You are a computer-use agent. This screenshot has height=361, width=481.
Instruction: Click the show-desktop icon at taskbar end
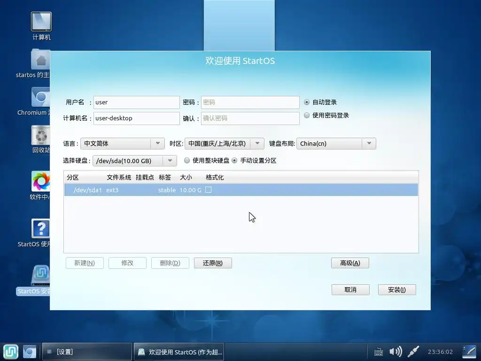pos(469,352)
